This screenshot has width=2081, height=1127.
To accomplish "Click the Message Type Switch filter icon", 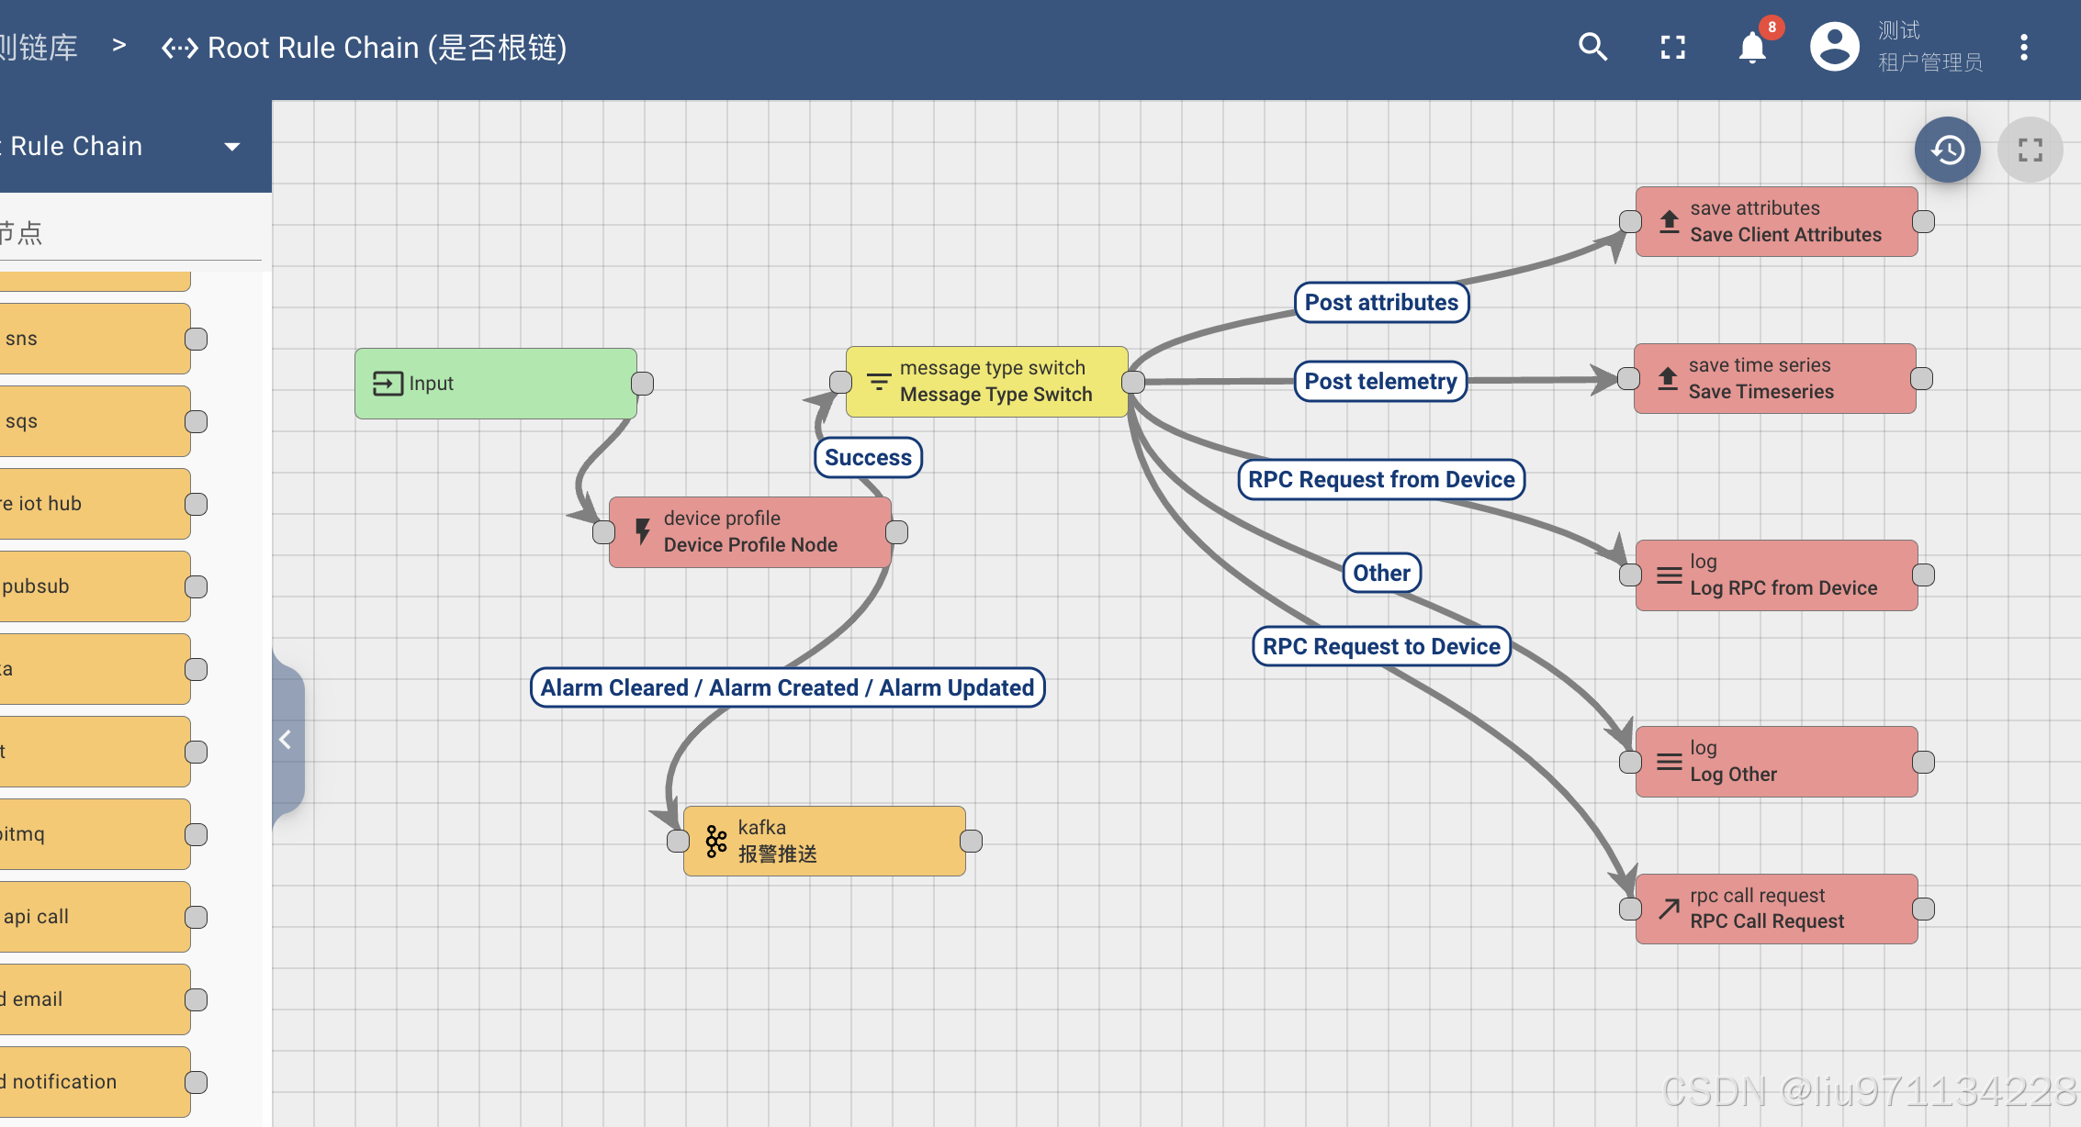I will point(878,382).
